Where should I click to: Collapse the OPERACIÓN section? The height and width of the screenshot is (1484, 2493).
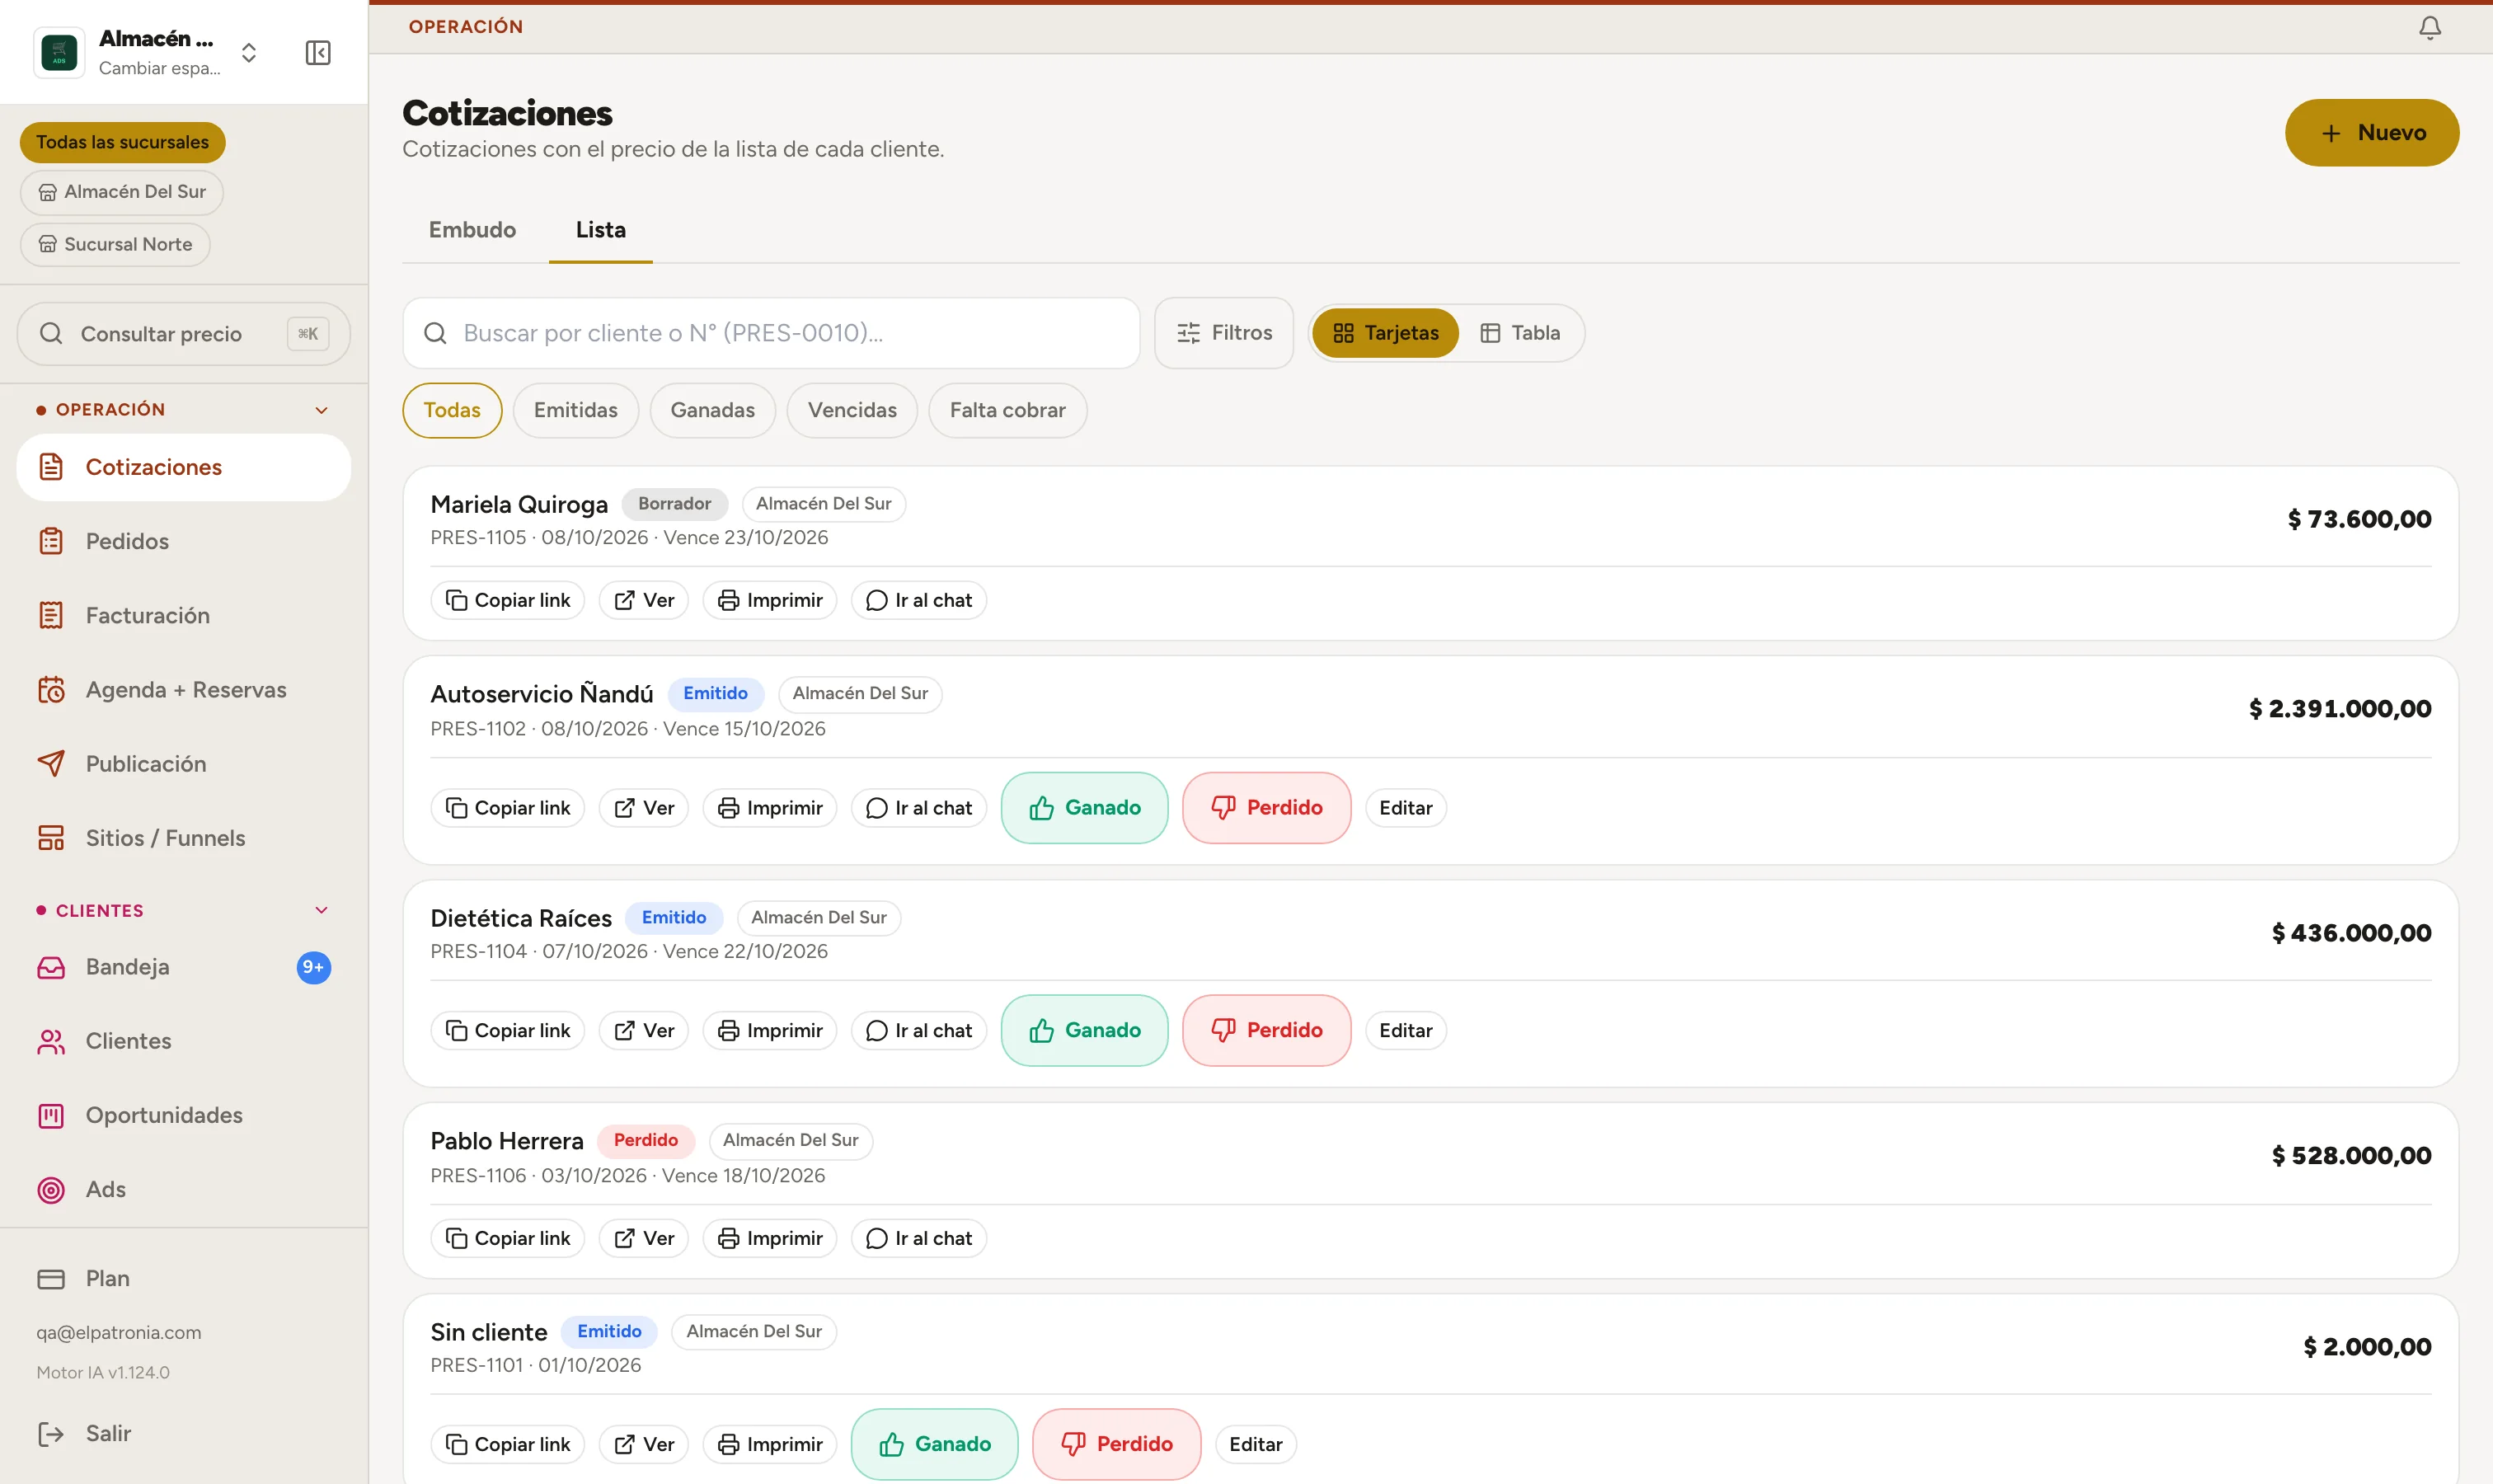pyautogui.click(x=321, y=410)
